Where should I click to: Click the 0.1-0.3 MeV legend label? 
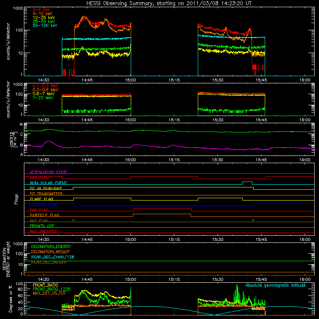[45, 86]
